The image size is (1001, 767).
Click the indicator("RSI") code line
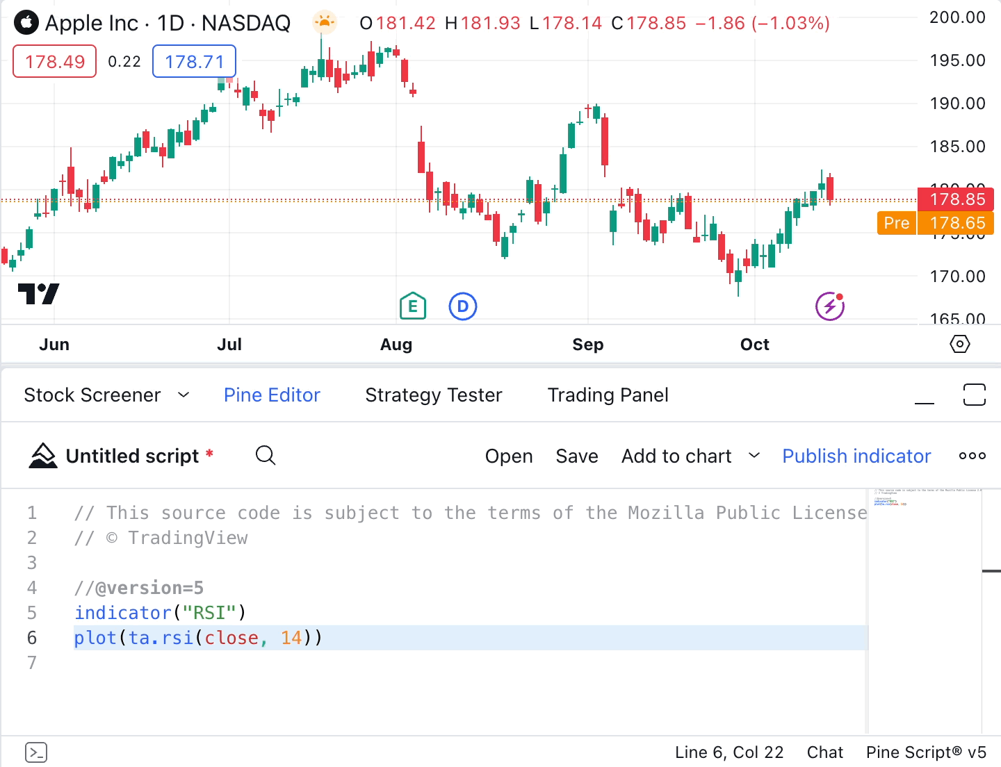pos(160,613)
